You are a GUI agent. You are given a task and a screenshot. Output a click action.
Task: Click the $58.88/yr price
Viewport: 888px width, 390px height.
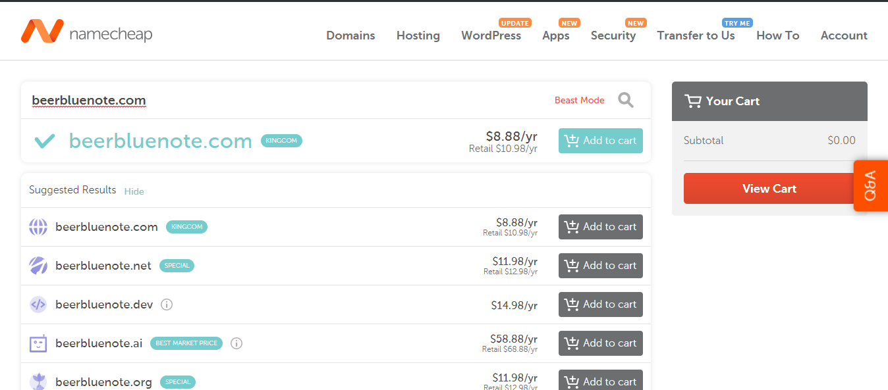tap(514, 339)
